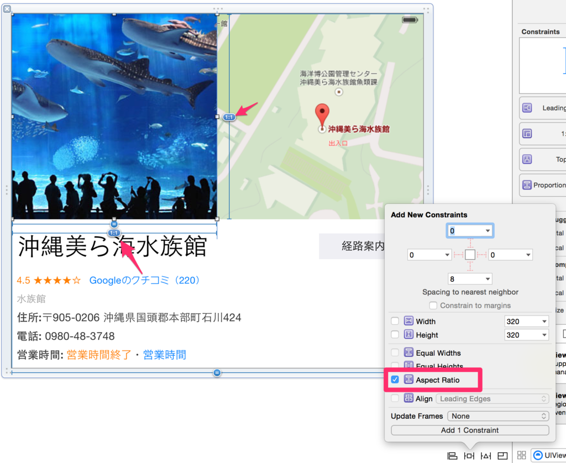The width and height of the screenshot is (566, 463).
Task: Click the Spacing to nearest neighbor label
Action: [470, 292]
